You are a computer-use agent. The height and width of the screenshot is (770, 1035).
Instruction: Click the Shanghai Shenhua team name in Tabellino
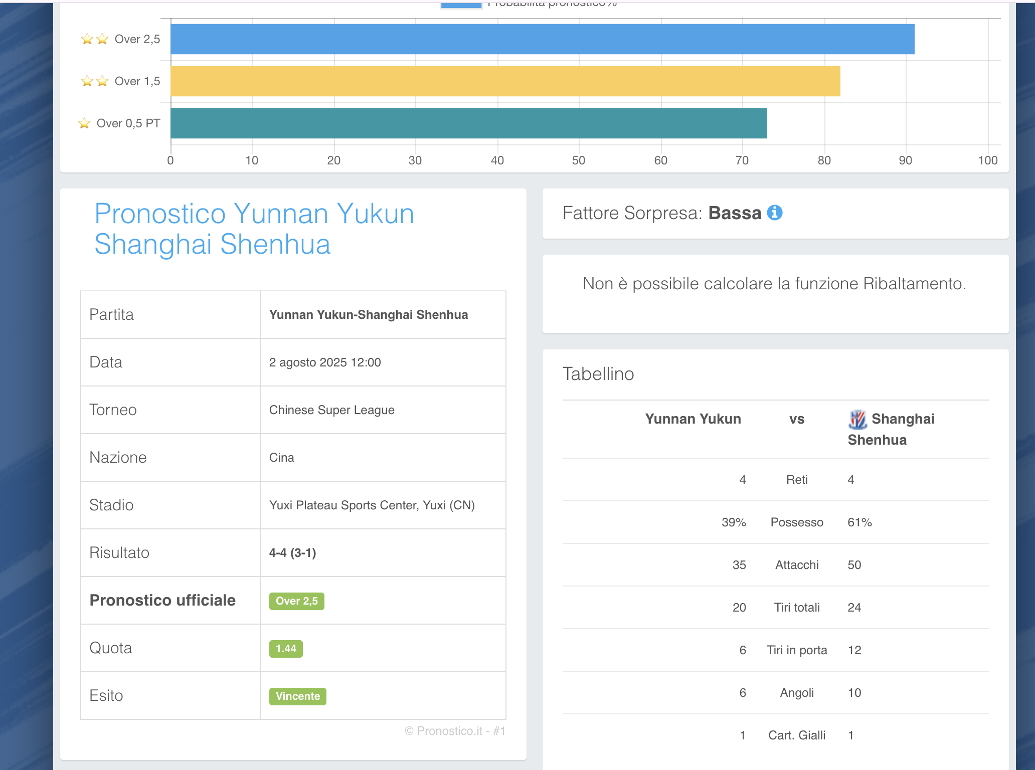[x=891, y=430]
